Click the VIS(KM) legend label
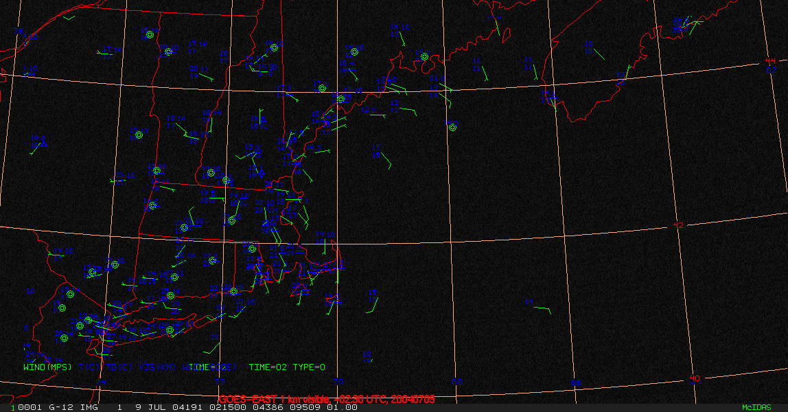Viewport: 788px width, 412px height. coord(157,367)
